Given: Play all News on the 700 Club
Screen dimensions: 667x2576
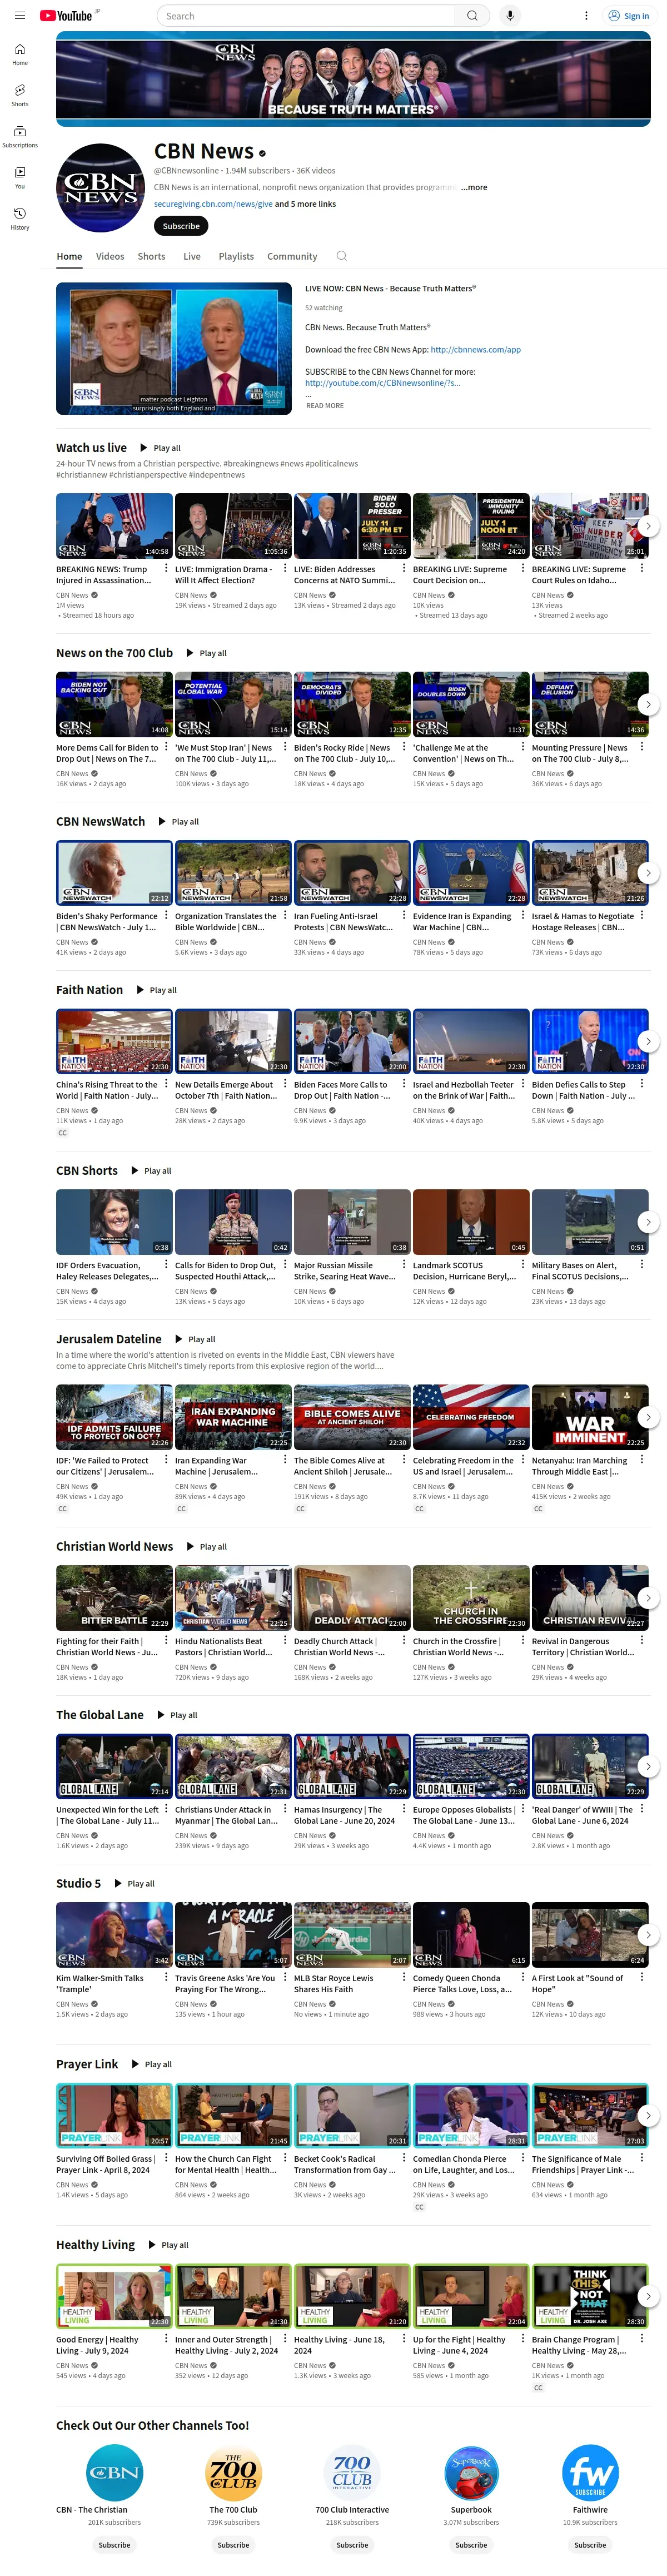Looking at the screenshot, I should pos(206,653).
